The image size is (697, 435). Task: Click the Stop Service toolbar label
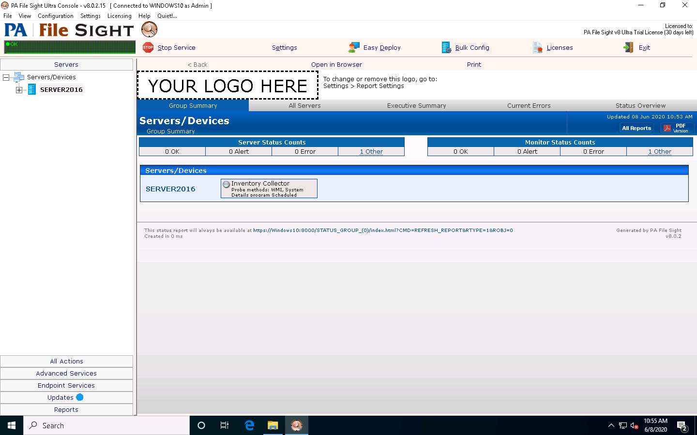coord(176,48)
